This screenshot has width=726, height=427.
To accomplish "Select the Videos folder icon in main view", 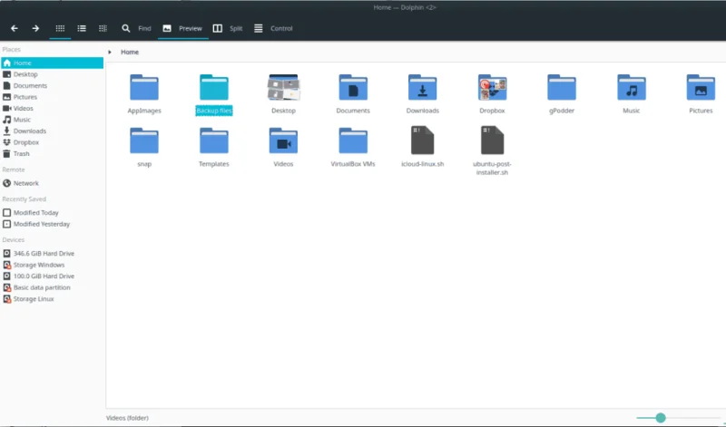I will coord(283,141).
